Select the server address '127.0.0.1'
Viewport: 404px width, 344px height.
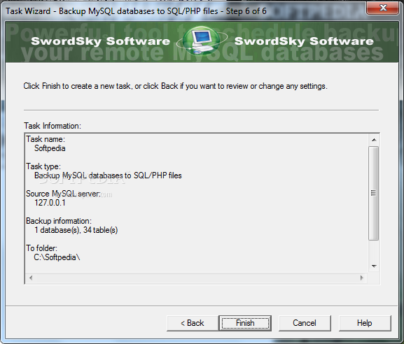coord(50,203)
